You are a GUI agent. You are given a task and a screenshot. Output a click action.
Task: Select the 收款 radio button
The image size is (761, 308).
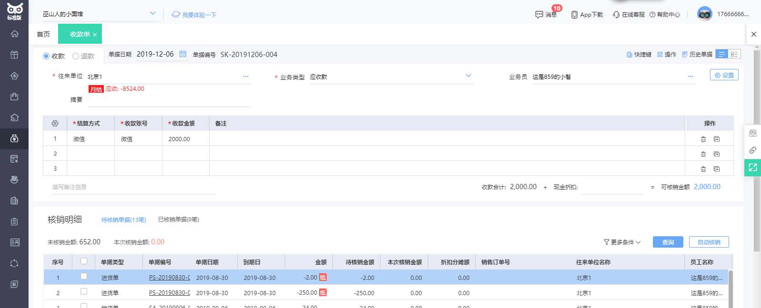click(x=46, y=56)
